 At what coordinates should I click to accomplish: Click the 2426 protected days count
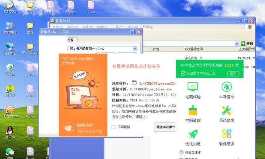point(229,66)
